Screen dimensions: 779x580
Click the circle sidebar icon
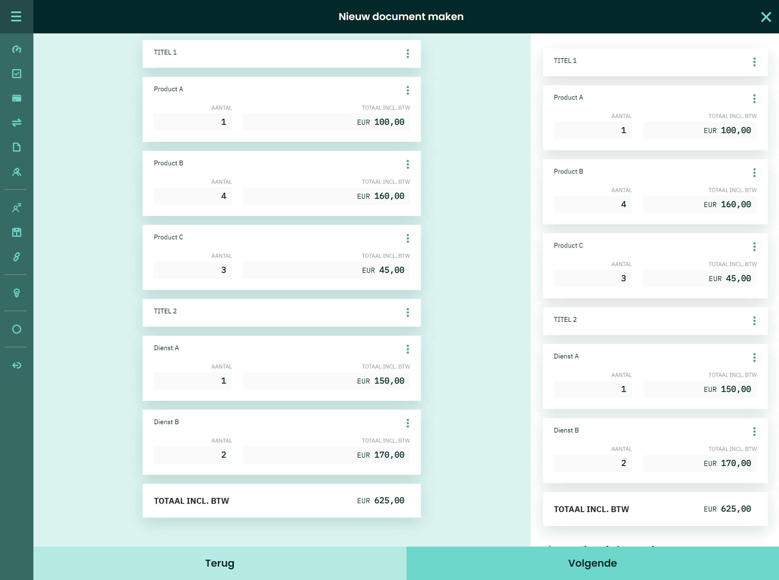tap(16, 329)
